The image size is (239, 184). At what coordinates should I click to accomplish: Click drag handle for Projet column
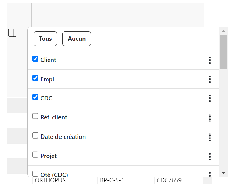coord(210,156)
